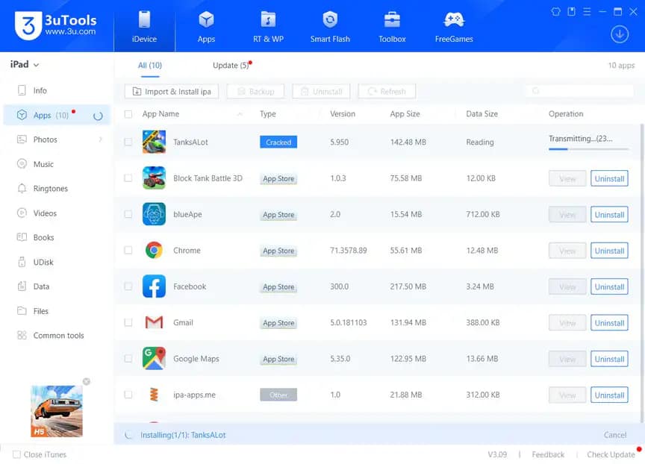Select the Chrome app row checkbox
Image resolution: width=645 pixels, height=464 pixels.
click(x=128, y=251)
